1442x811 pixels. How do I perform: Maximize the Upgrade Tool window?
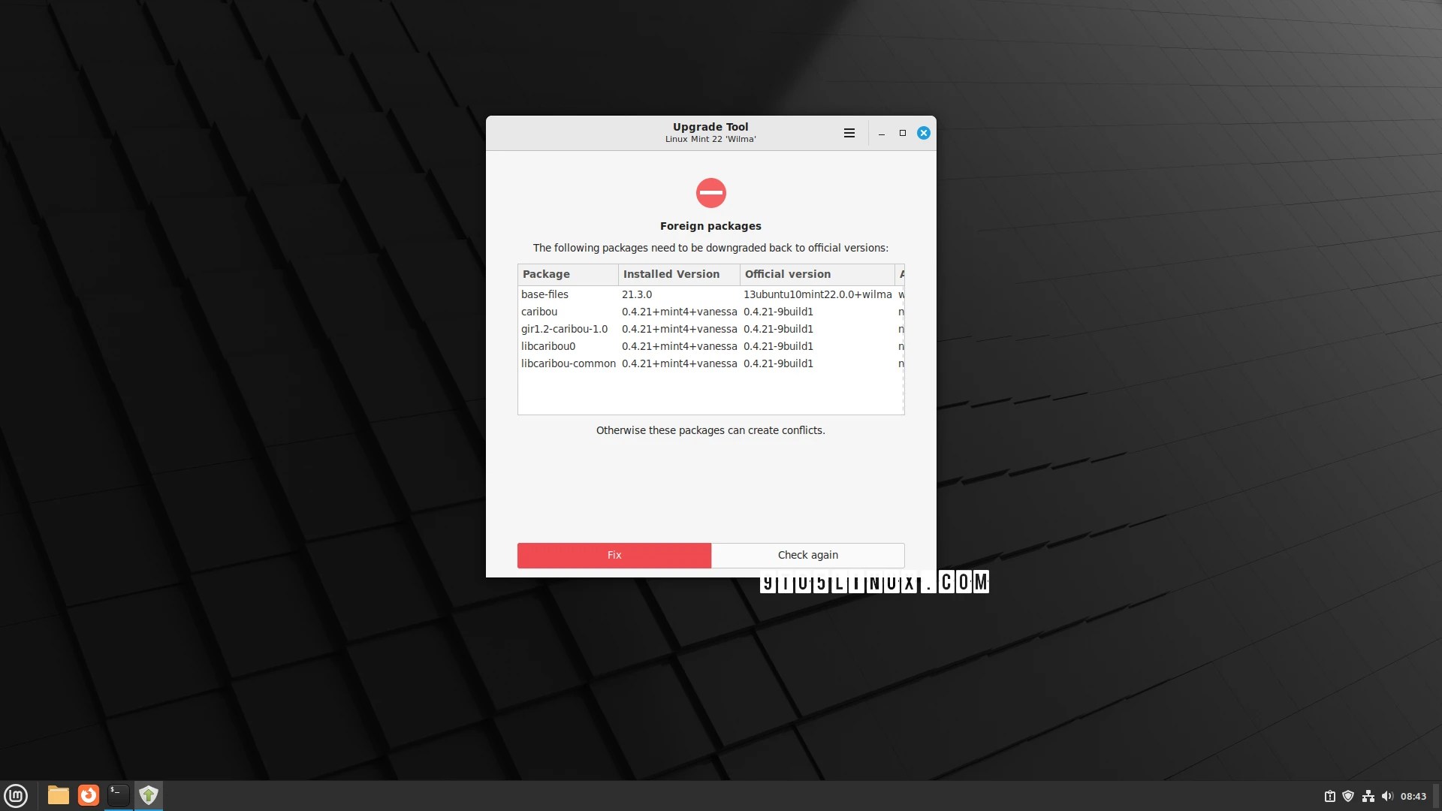(x=902, y=133)
